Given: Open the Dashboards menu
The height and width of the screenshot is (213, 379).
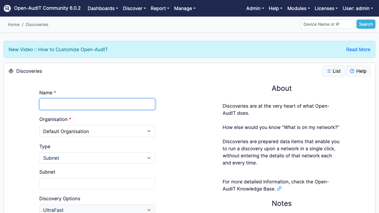Looking at the screenshot, I should click(103, 8).
